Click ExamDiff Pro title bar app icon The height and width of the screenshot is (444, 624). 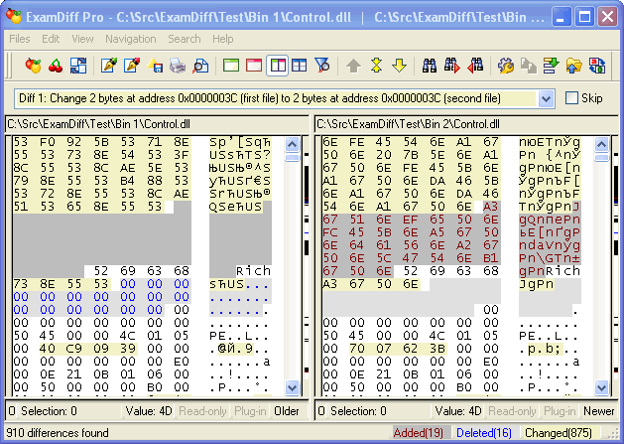[x=14, y=16]
